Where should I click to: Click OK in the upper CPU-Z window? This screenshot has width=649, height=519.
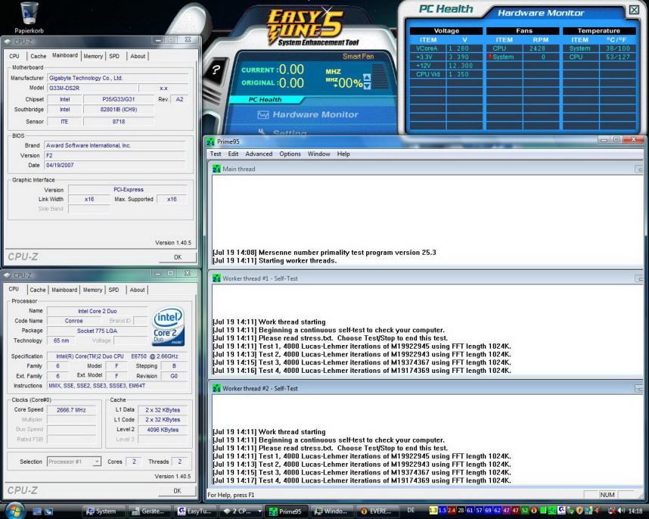178,257
